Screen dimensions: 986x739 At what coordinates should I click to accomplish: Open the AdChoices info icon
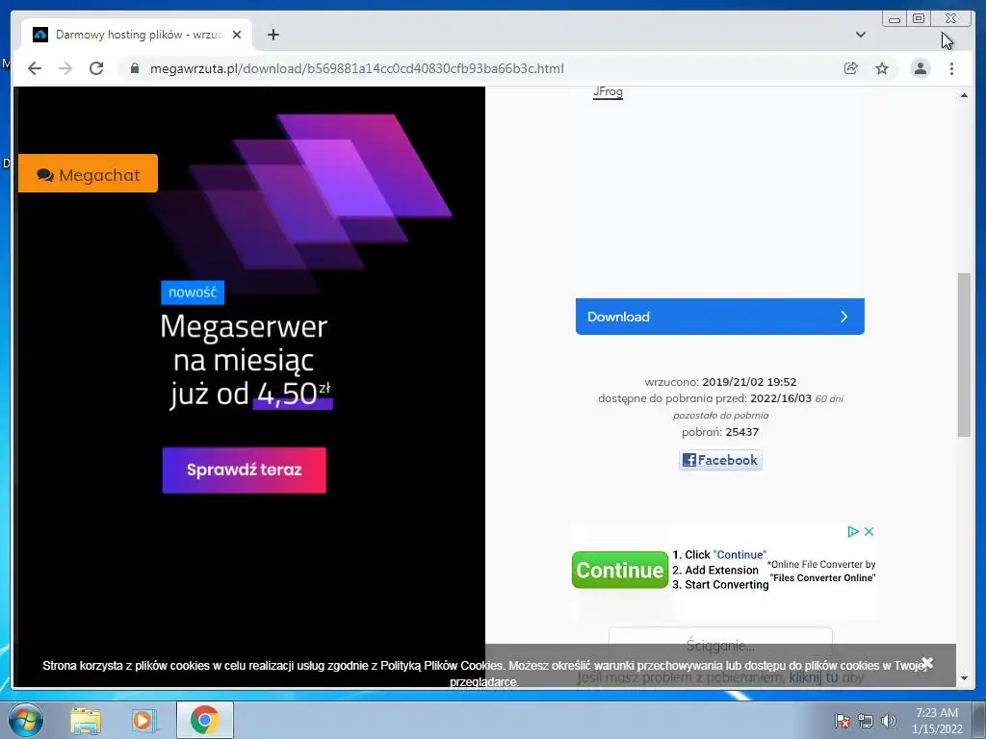(x=853, y=531)
